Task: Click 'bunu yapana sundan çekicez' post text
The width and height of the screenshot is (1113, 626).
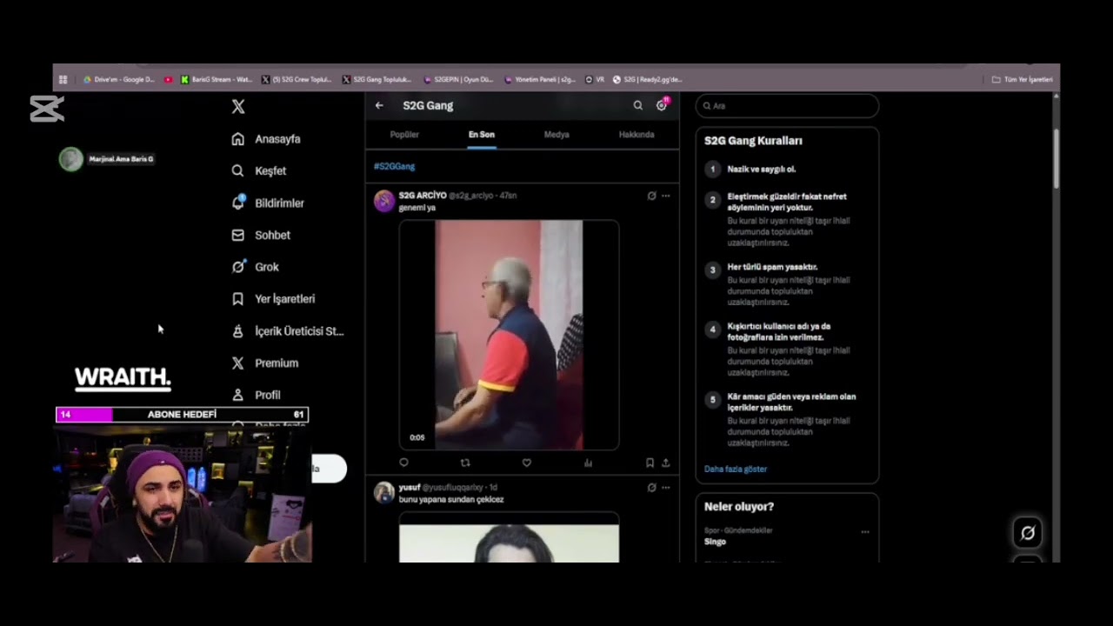Action: coord(451,500)
